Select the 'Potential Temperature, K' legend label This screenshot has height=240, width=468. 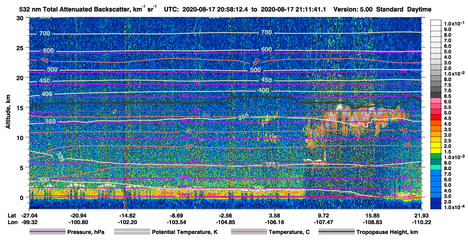(185, 232)
